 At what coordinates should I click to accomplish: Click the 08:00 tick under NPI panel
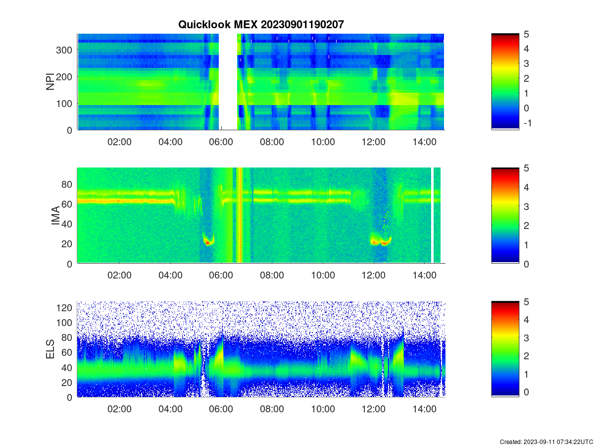click(x=272, y=142)
